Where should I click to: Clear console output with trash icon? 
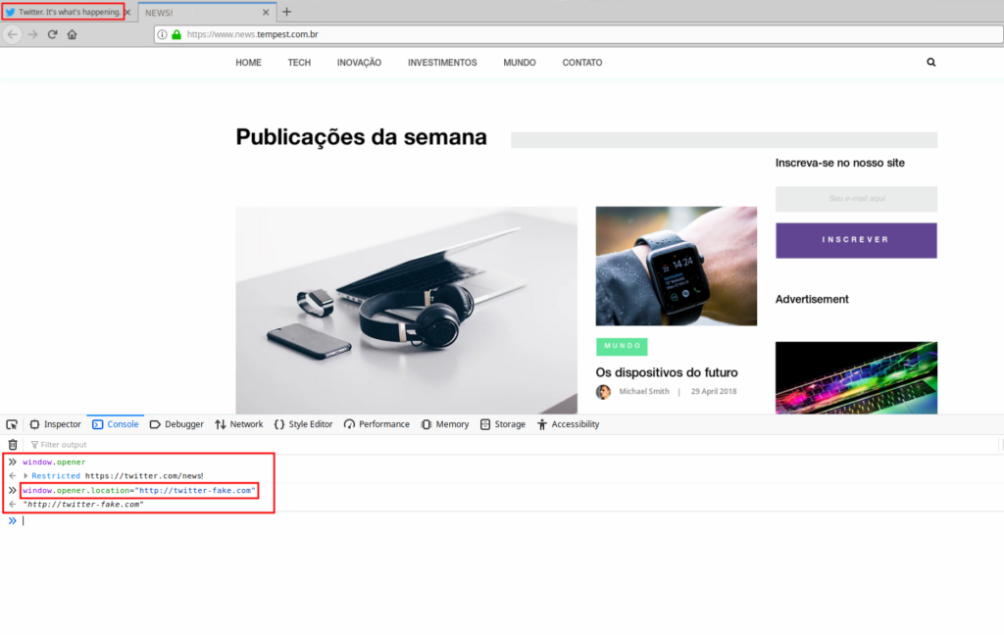[13, 445]
